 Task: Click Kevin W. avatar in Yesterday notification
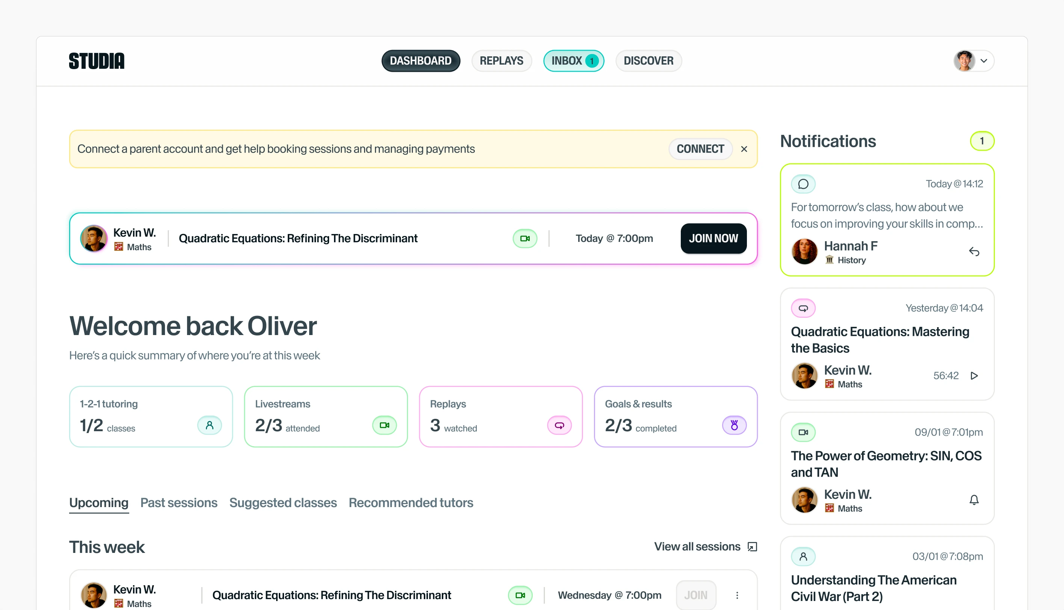click(x=804, y=376)
